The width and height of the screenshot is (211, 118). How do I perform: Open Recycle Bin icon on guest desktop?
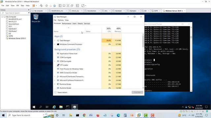36,18
